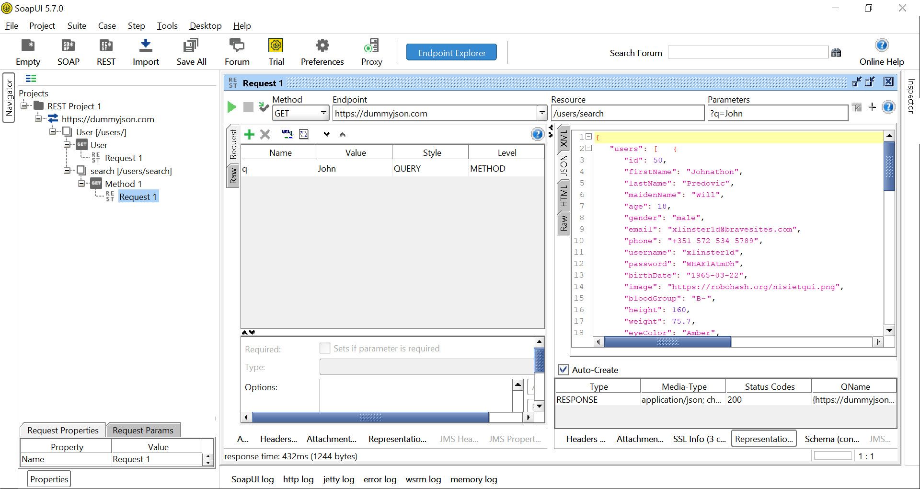
Task: Open the Tools menu
Action: pos(167,26)
